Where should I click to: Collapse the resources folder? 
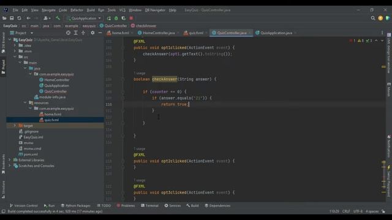pos(25,103)
